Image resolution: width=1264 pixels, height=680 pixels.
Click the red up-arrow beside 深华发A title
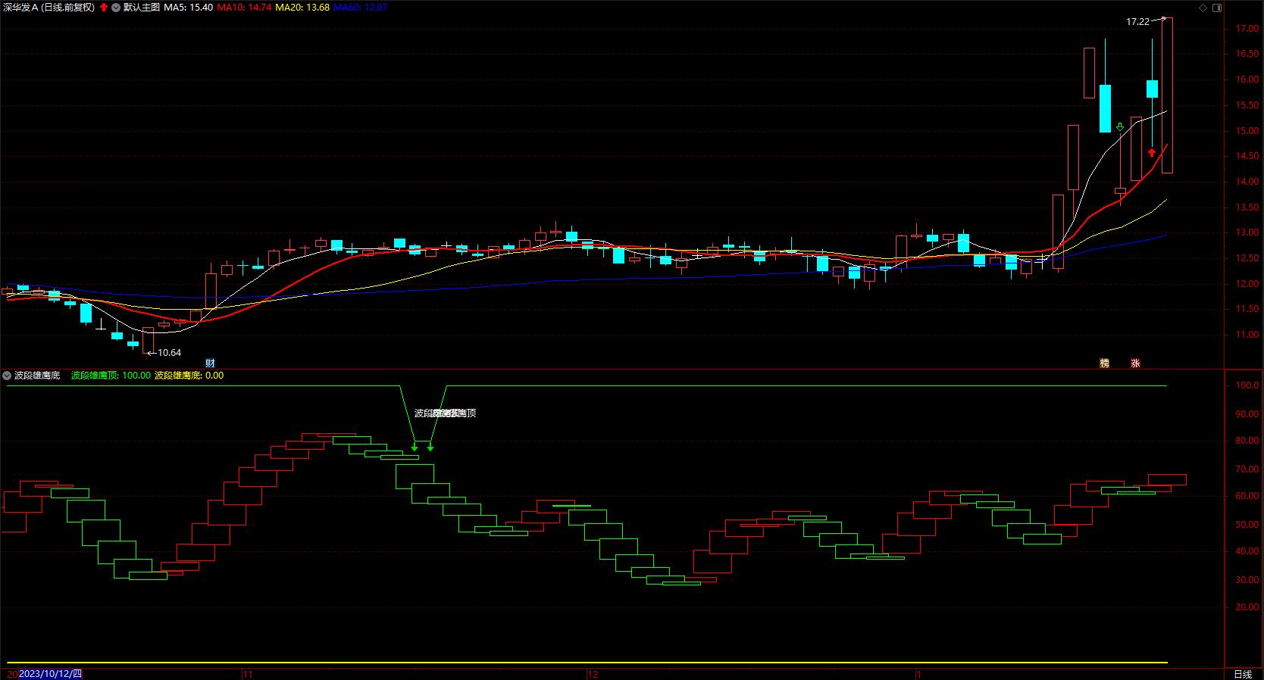104,8
